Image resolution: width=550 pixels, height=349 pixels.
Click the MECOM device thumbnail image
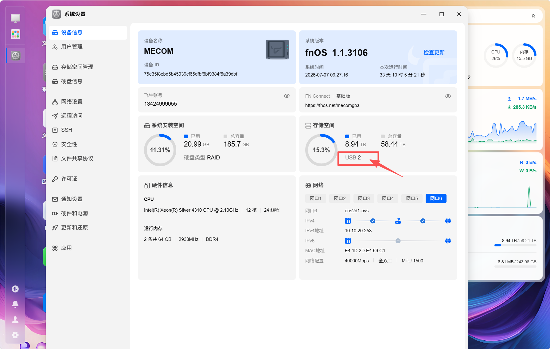coord(277,49)
